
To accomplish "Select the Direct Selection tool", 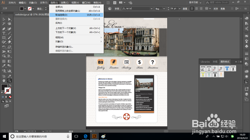I will click(9, 19).
